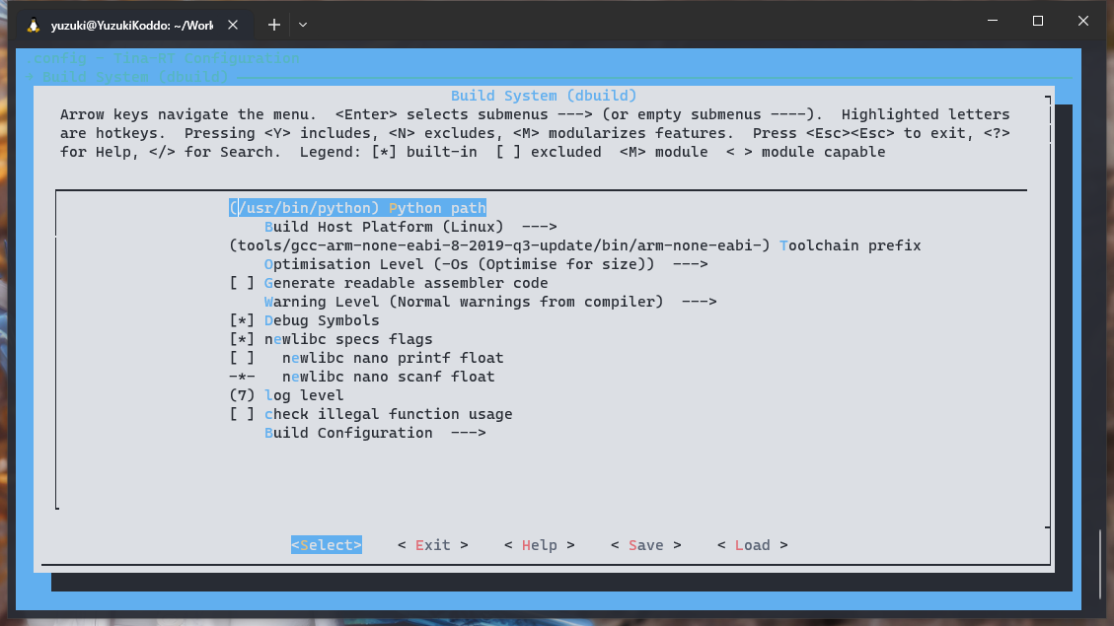
Task: Open the Build Configuration submenu
Action: tap(374, 433)
